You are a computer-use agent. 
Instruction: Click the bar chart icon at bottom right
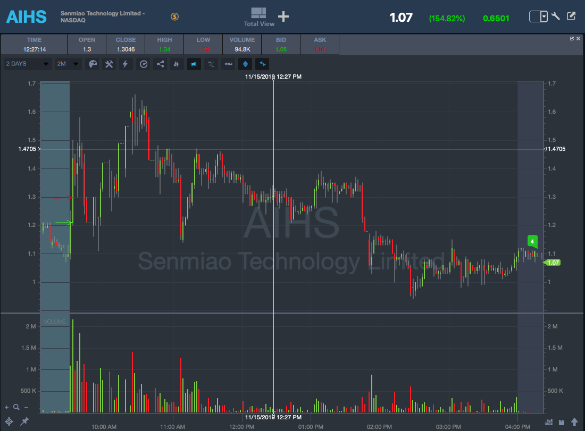pos(549,422)
